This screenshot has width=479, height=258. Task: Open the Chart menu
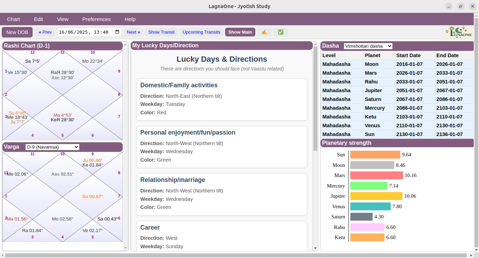14,19
